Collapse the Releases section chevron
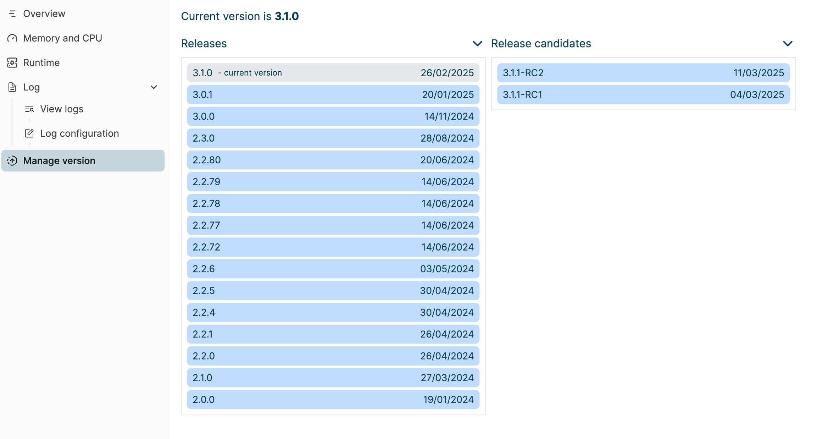The height and width of the screenshot is (439, 817). tap(477, 44)
